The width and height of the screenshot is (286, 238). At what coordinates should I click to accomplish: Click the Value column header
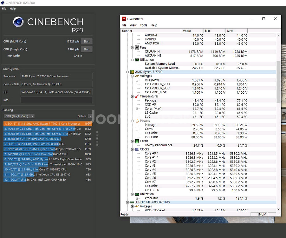click(x=192, y=31)
